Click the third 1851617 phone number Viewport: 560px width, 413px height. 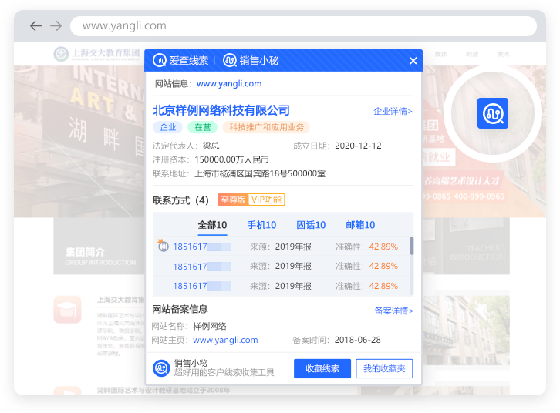point(201,286)
